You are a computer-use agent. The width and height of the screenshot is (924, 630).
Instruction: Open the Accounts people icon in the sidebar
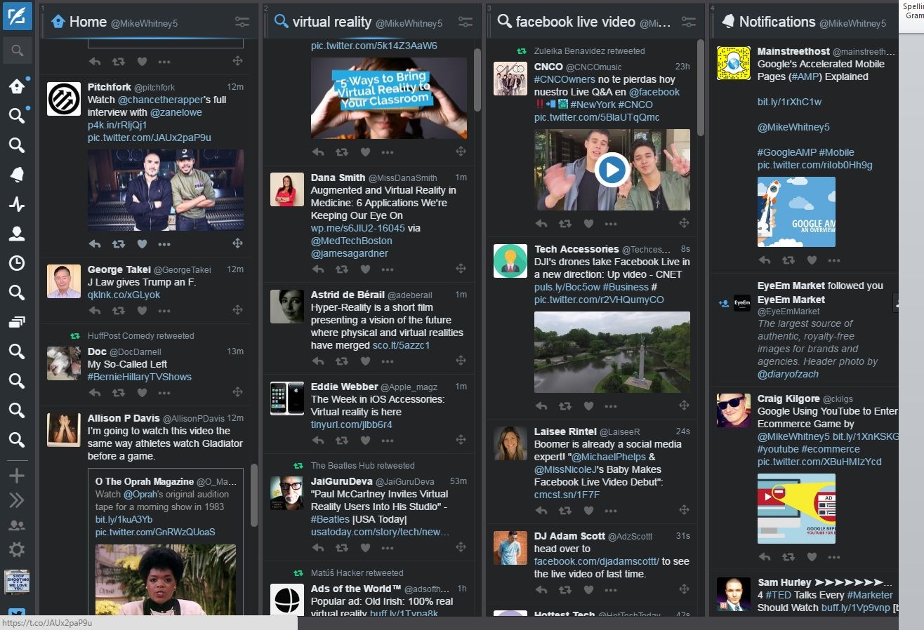17,525
